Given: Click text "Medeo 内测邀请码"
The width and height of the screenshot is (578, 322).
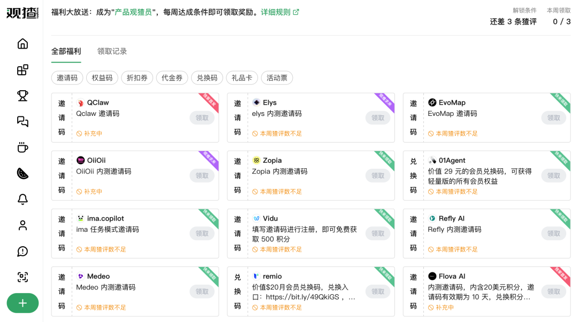Looking at the screenshot, I should pyautogui.click(x=105, y=287).
